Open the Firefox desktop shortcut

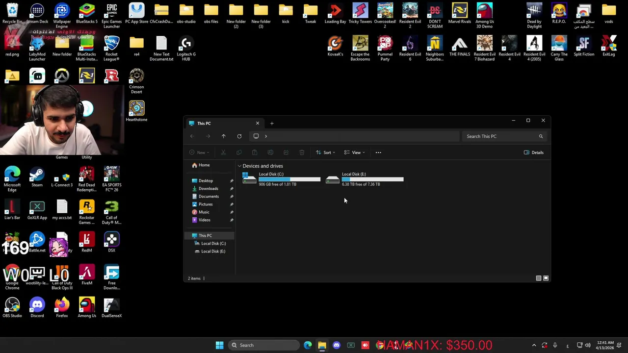tap(62, 307)
